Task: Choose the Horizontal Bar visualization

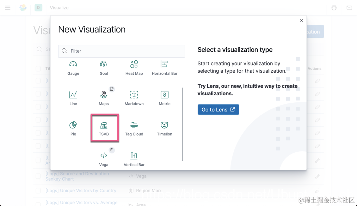Action: pos(164,68)
